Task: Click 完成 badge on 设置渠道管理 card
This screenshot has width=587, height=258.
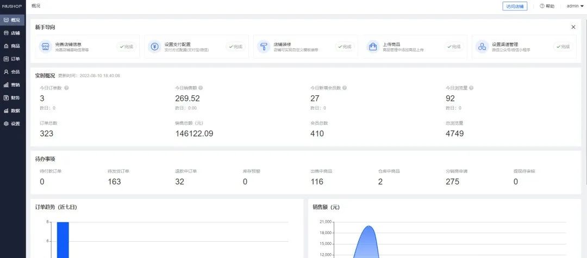Action: 563,47
